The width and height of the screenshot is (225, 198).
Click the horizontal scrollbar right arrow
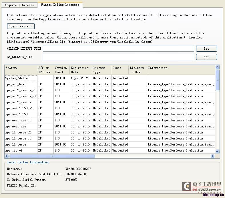click(x=212, y=156)
